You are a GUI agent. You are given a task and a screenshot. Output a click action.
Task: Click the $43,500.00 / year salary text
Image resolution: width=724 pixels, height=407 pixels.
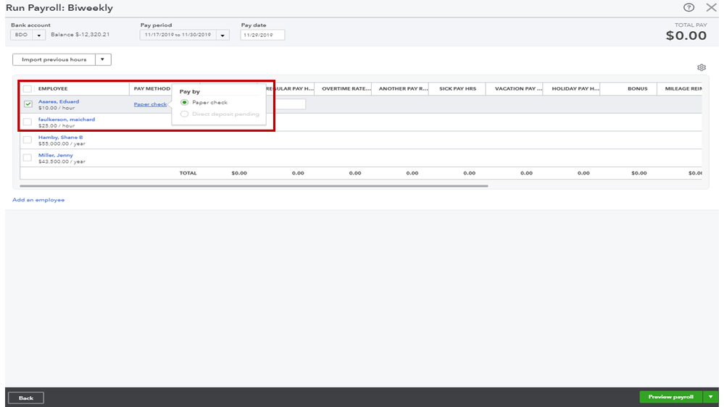[x=62, y=161]
